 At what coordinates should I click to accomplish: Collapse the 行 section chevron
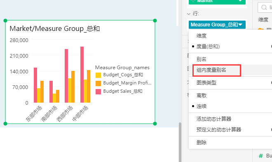pos(189,14)
